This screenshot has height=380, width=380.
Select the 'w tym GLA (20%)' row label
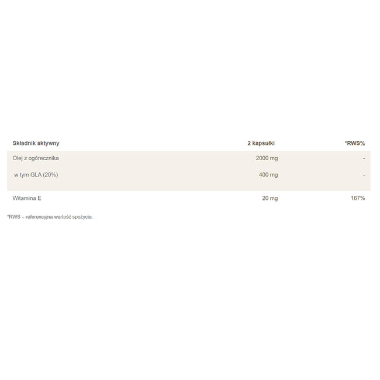pos(36,175)
